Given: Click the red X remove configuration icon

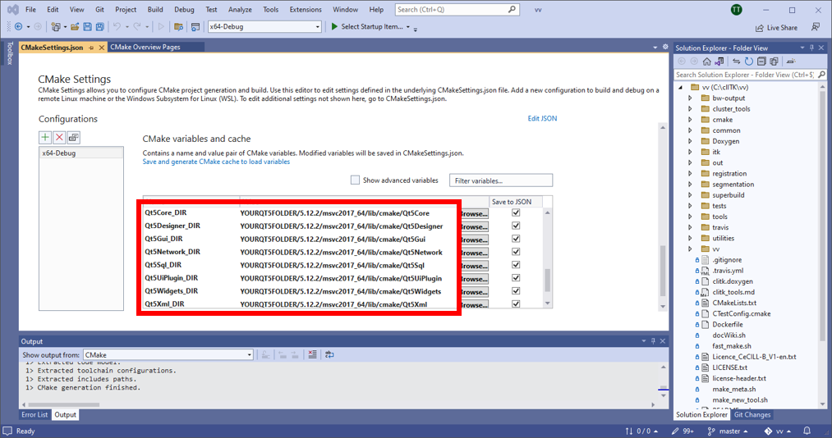Looking at the screenshot, I should [59, 138].
